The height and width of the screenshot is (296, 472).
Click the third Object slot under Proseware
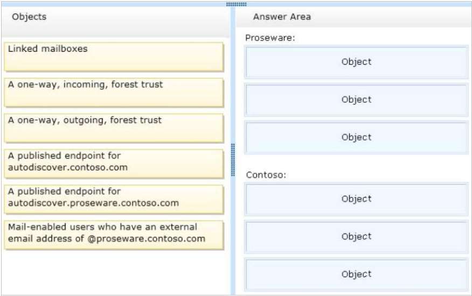tap(356, 137)
